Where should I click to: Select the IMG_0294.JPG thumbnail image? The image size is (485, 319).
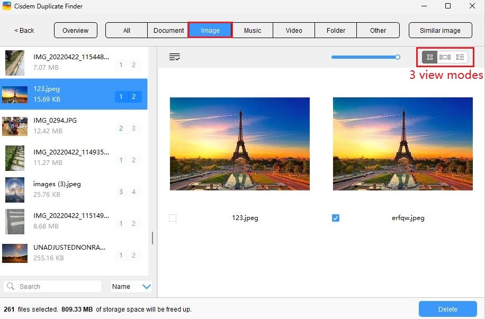(14, 126)
